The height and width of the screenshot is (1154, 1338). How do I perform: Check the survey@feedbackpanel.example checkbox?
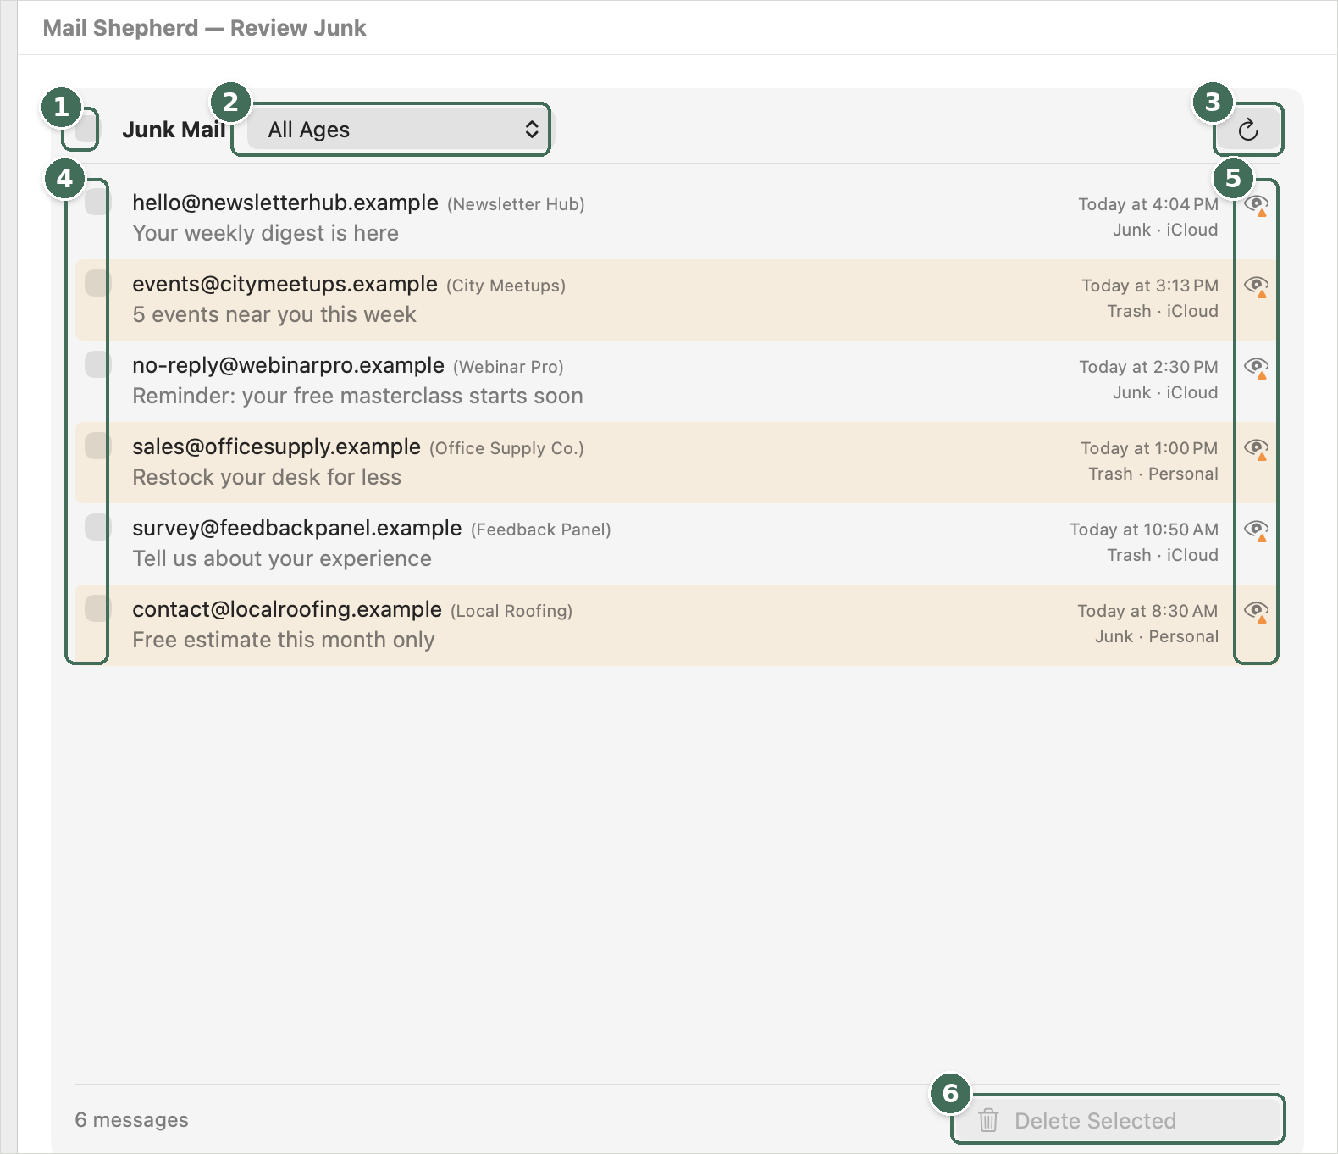pos(97,527)
